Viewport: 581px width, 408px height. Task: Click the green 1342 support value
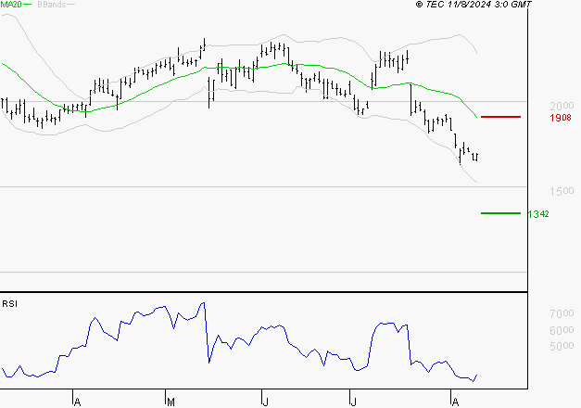(x=538, y=214)
